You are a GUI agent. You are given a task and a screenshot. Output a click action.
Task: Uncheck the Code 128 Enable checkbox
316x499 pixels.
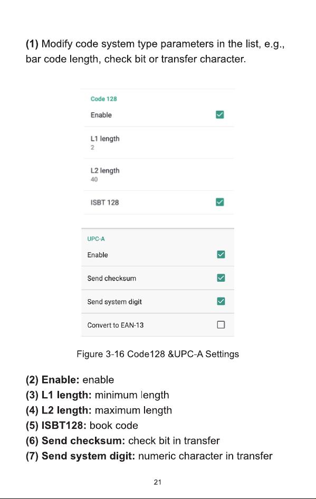[219, 114]
